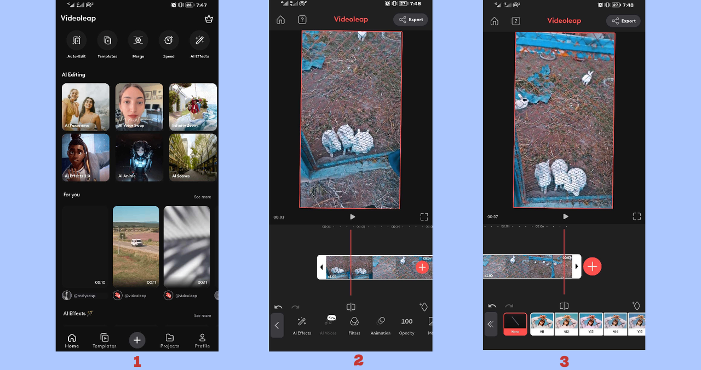Screen dimensions: 701x370
Task: Click See more next to AI Effects heading
Action: click(202, 316)
